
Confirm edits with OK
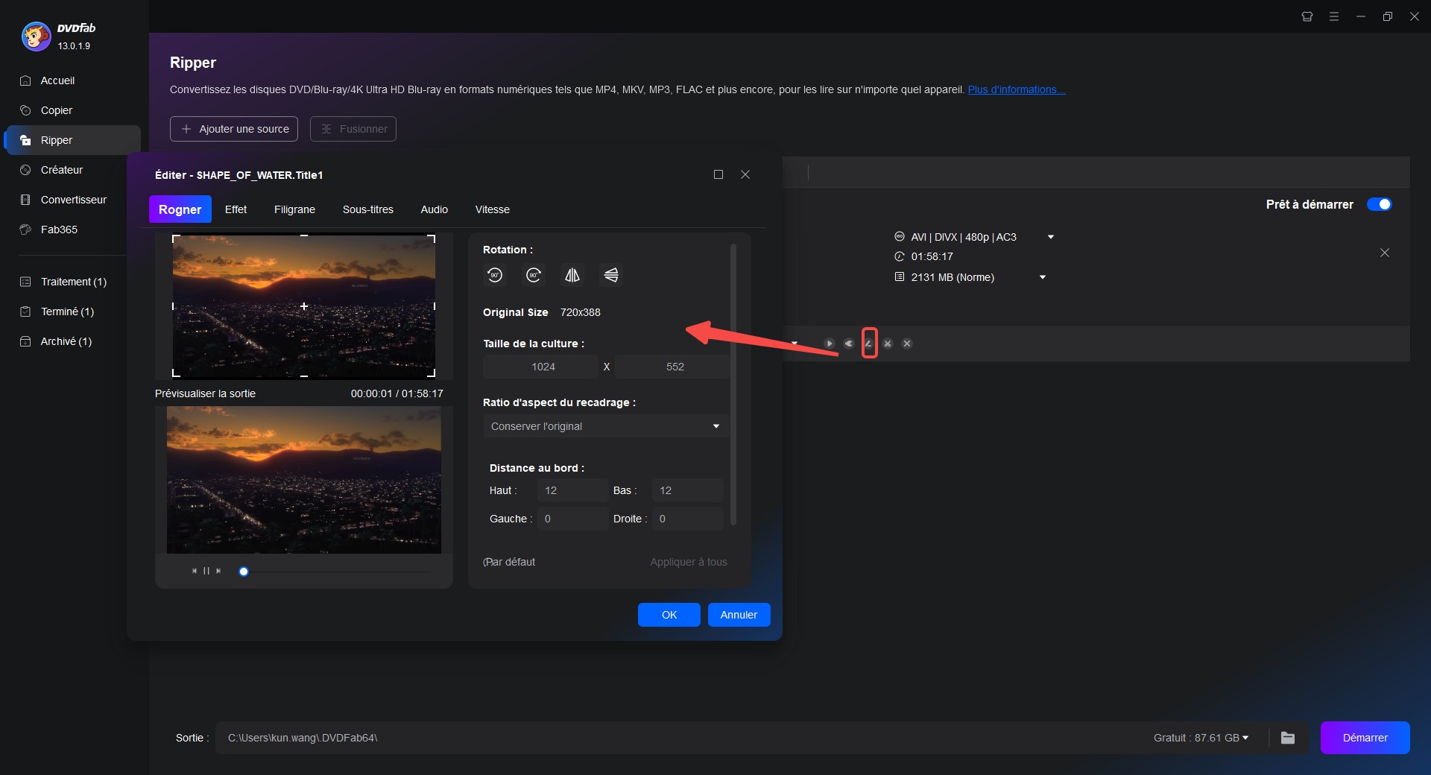coord(669,615)
